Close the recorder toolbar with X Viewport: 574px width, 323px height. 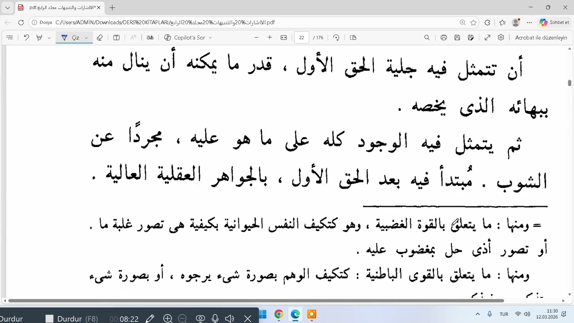(x=248, y=319)
